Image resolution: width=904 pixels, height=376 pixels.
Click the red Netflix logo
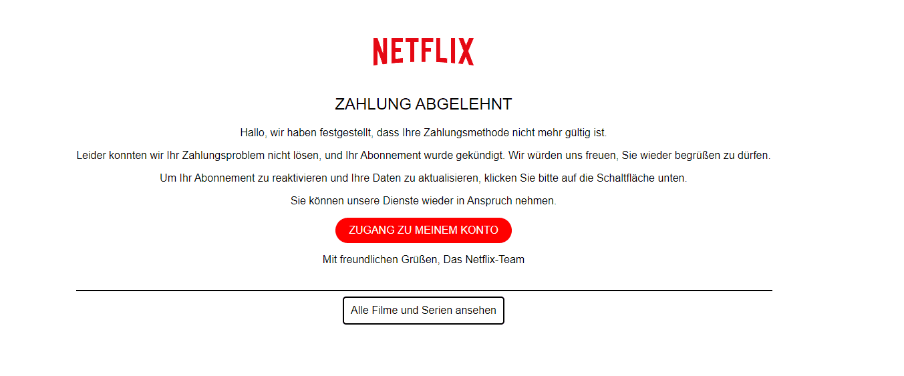(424, 51)
